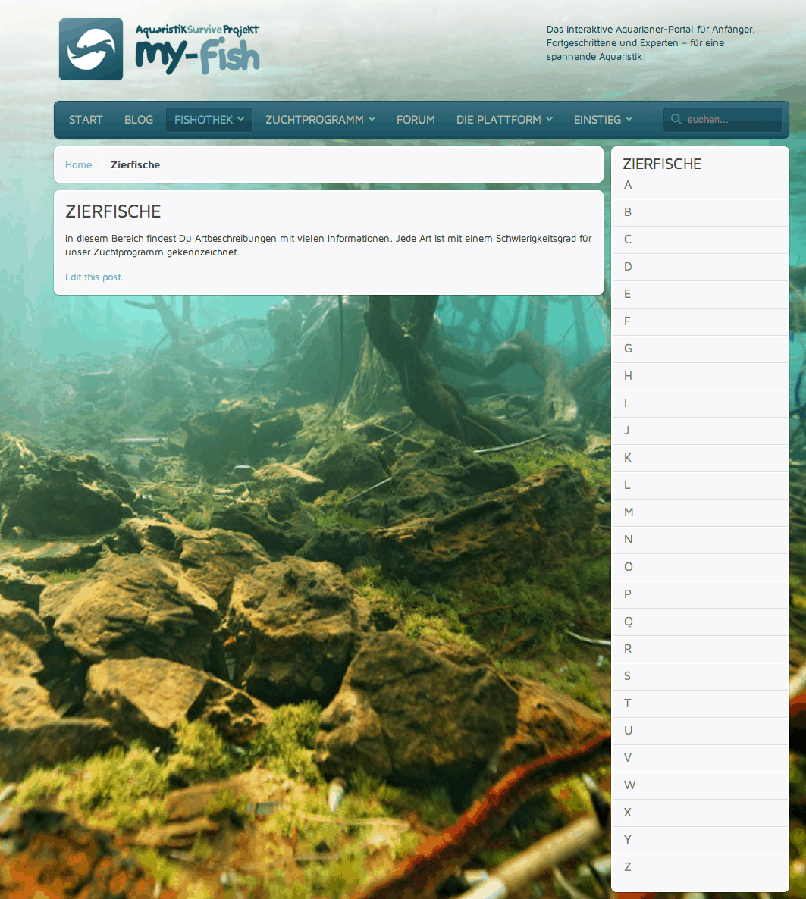Click the search magnifier icon
This screenshot has height=899, width=806.
coord(676,120)
